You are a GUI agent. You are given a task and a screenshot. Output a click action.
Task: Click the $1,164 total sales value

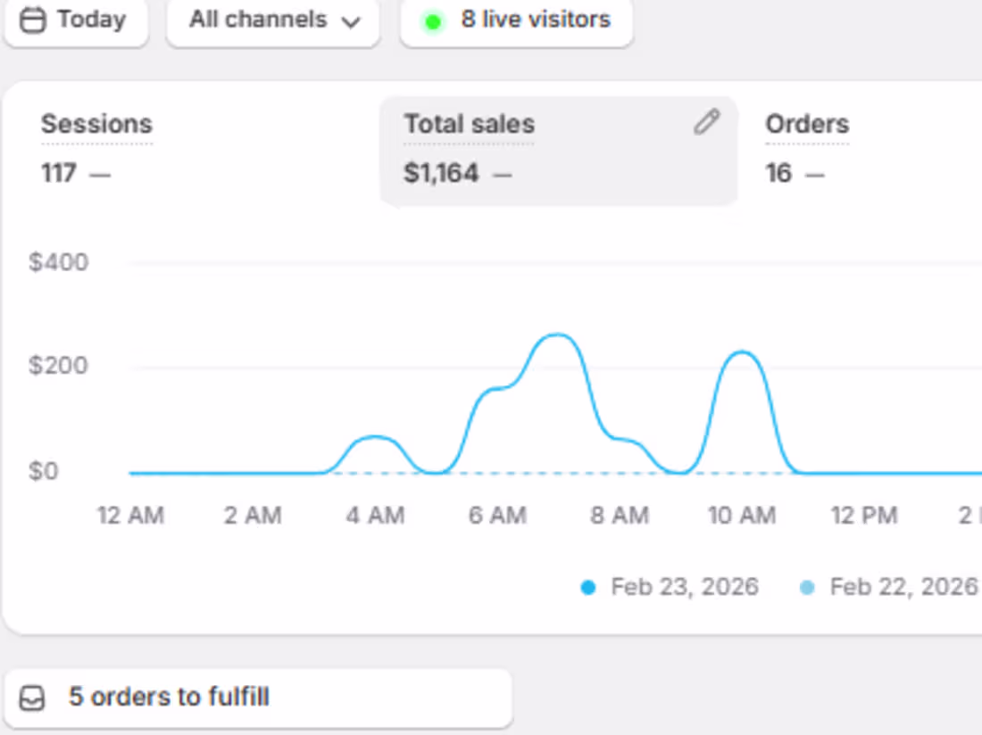(x=441, y=173)
